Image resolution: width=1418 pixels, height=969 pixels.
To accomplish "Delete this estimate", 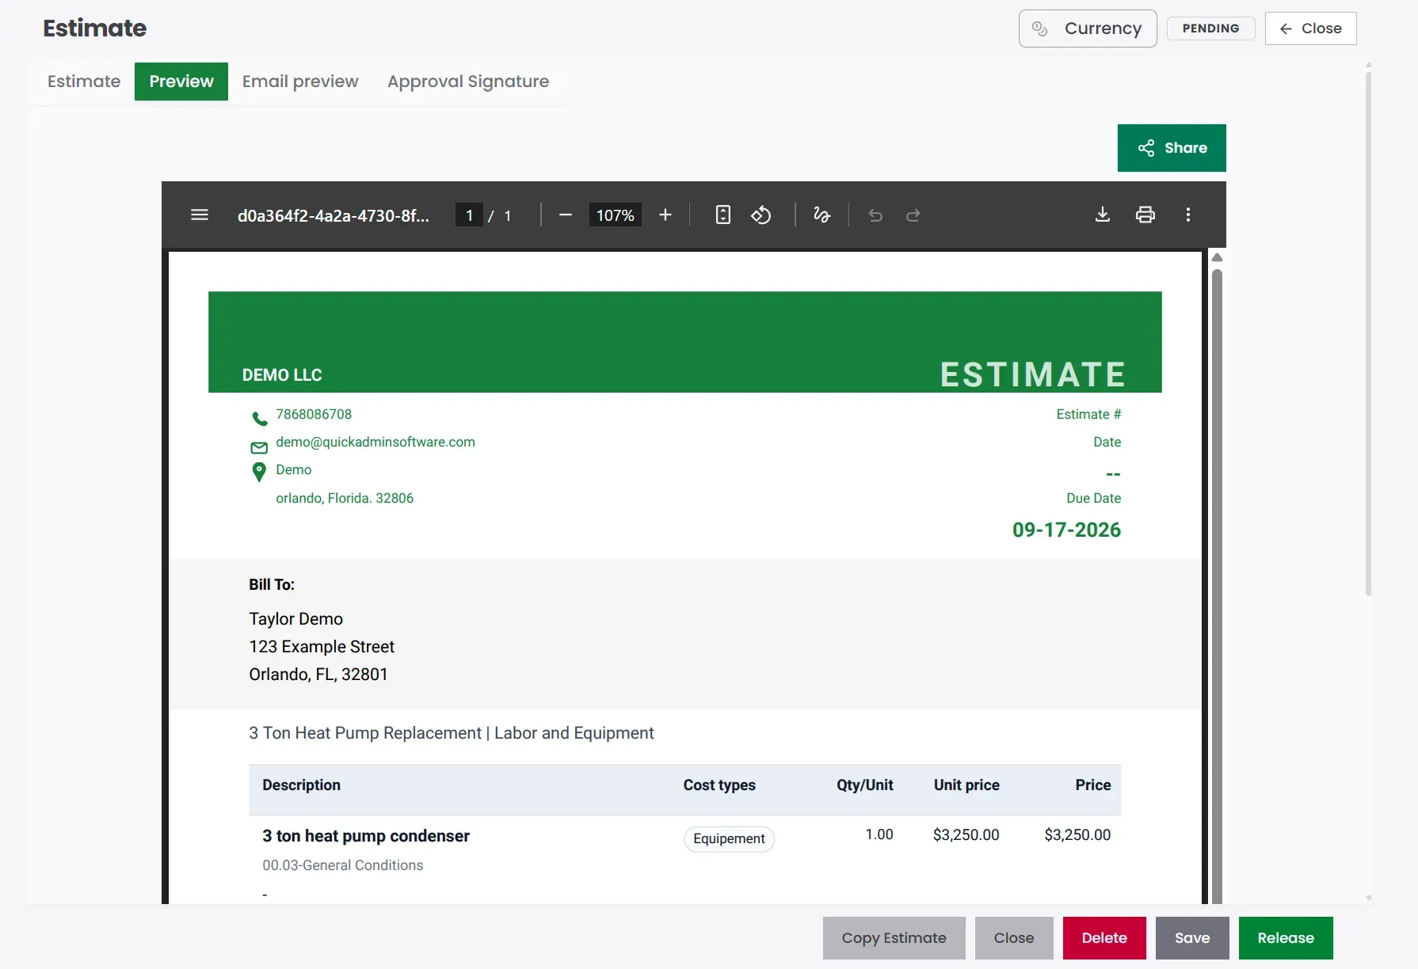I will (x=1104, y=938).
